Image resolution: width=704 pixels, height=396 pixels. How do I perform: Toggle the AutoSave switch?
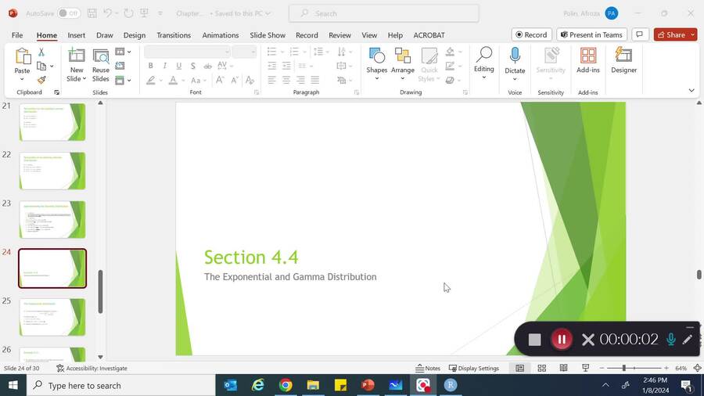[68, 13]
